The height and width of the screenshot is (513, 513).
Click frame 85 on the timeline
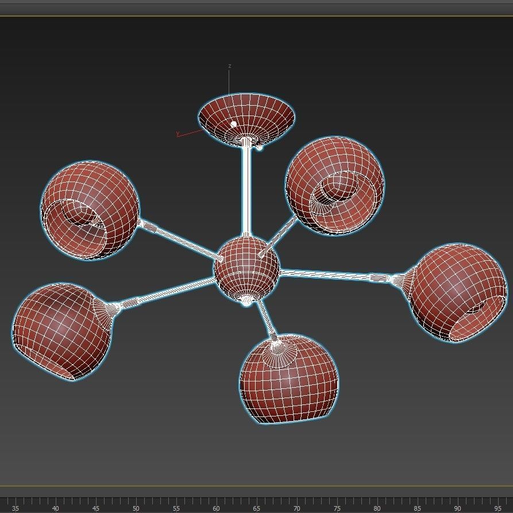coord(417,508)
